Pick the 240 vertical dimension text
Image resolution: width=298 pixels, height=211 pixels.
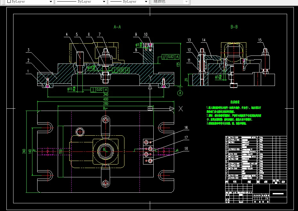(24, 151)
